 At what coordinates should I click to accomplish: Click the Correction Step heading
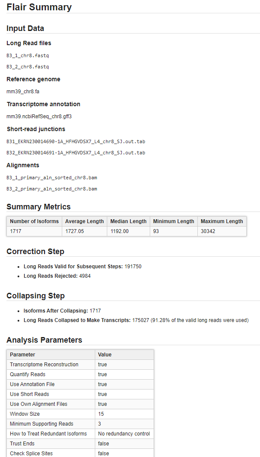point(36,252)
